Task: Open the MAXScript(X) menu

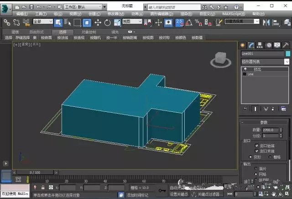Action: pos(234,14)
